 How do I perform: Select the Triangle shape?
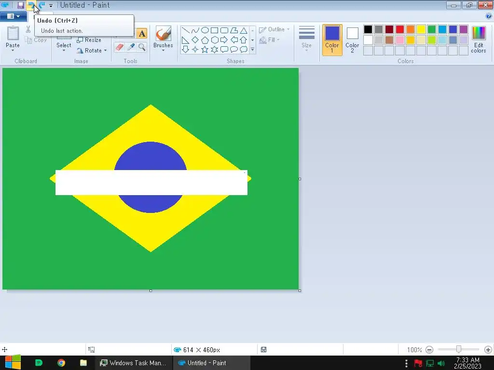coord(244,30)
